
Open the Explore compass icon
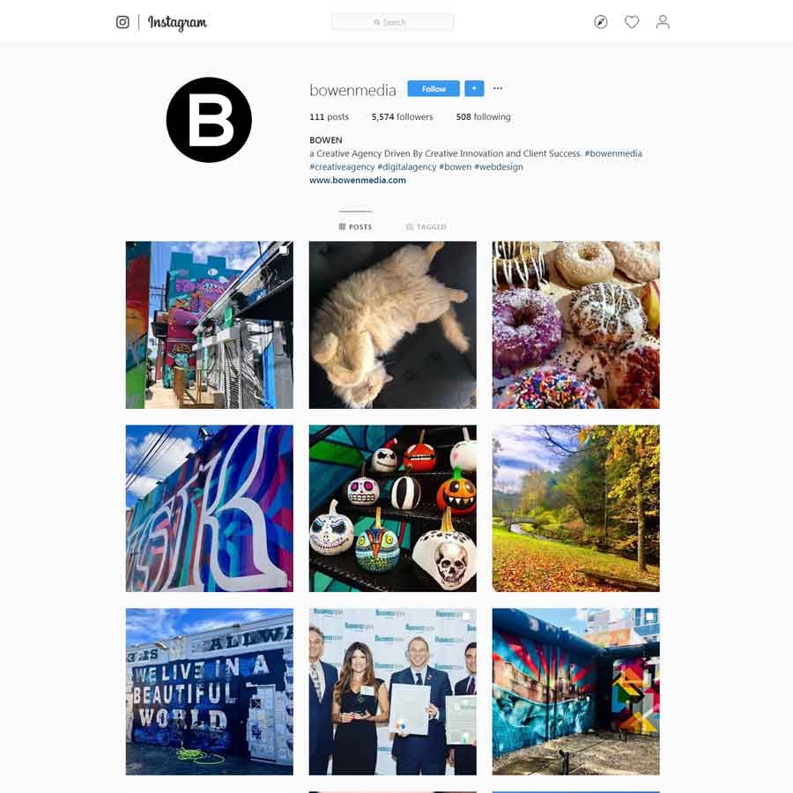600,22
